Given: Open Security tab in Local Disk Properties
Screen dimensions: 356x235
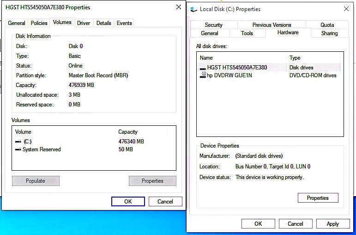Looking at the screenshot, I should (x=214, y=25).
